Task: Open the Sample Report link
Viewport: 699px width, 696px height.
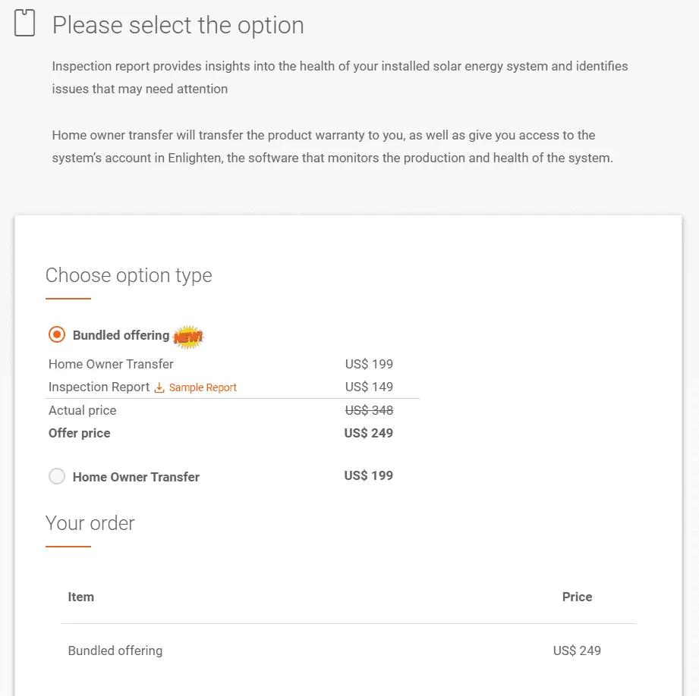Action: pos(203,387)
